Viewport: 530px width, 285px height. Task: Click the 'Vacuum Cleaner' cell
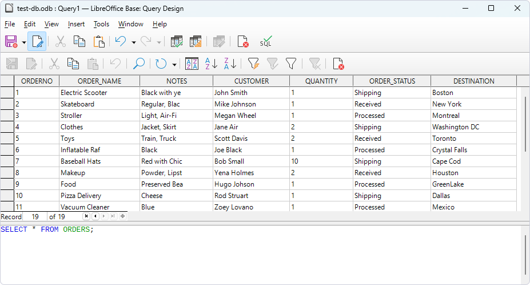[99, 207]
